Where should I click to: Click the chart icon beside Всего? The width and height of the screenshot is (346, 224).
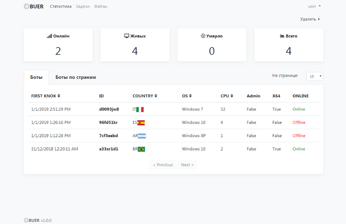point(282,36)
